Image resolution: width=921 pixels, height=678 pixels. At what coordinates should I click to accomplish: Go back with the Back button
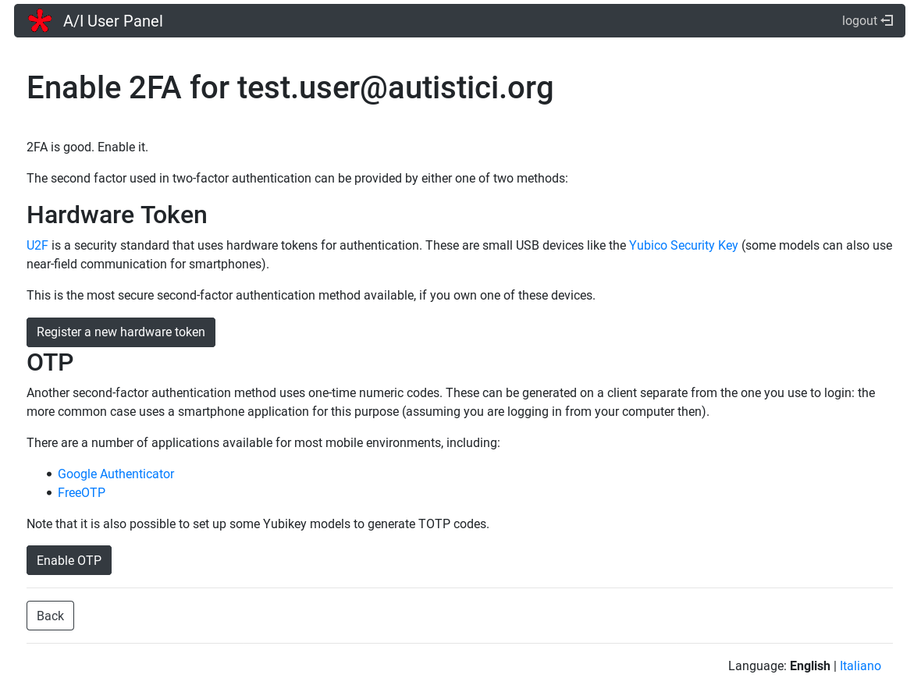coord(50,616)
